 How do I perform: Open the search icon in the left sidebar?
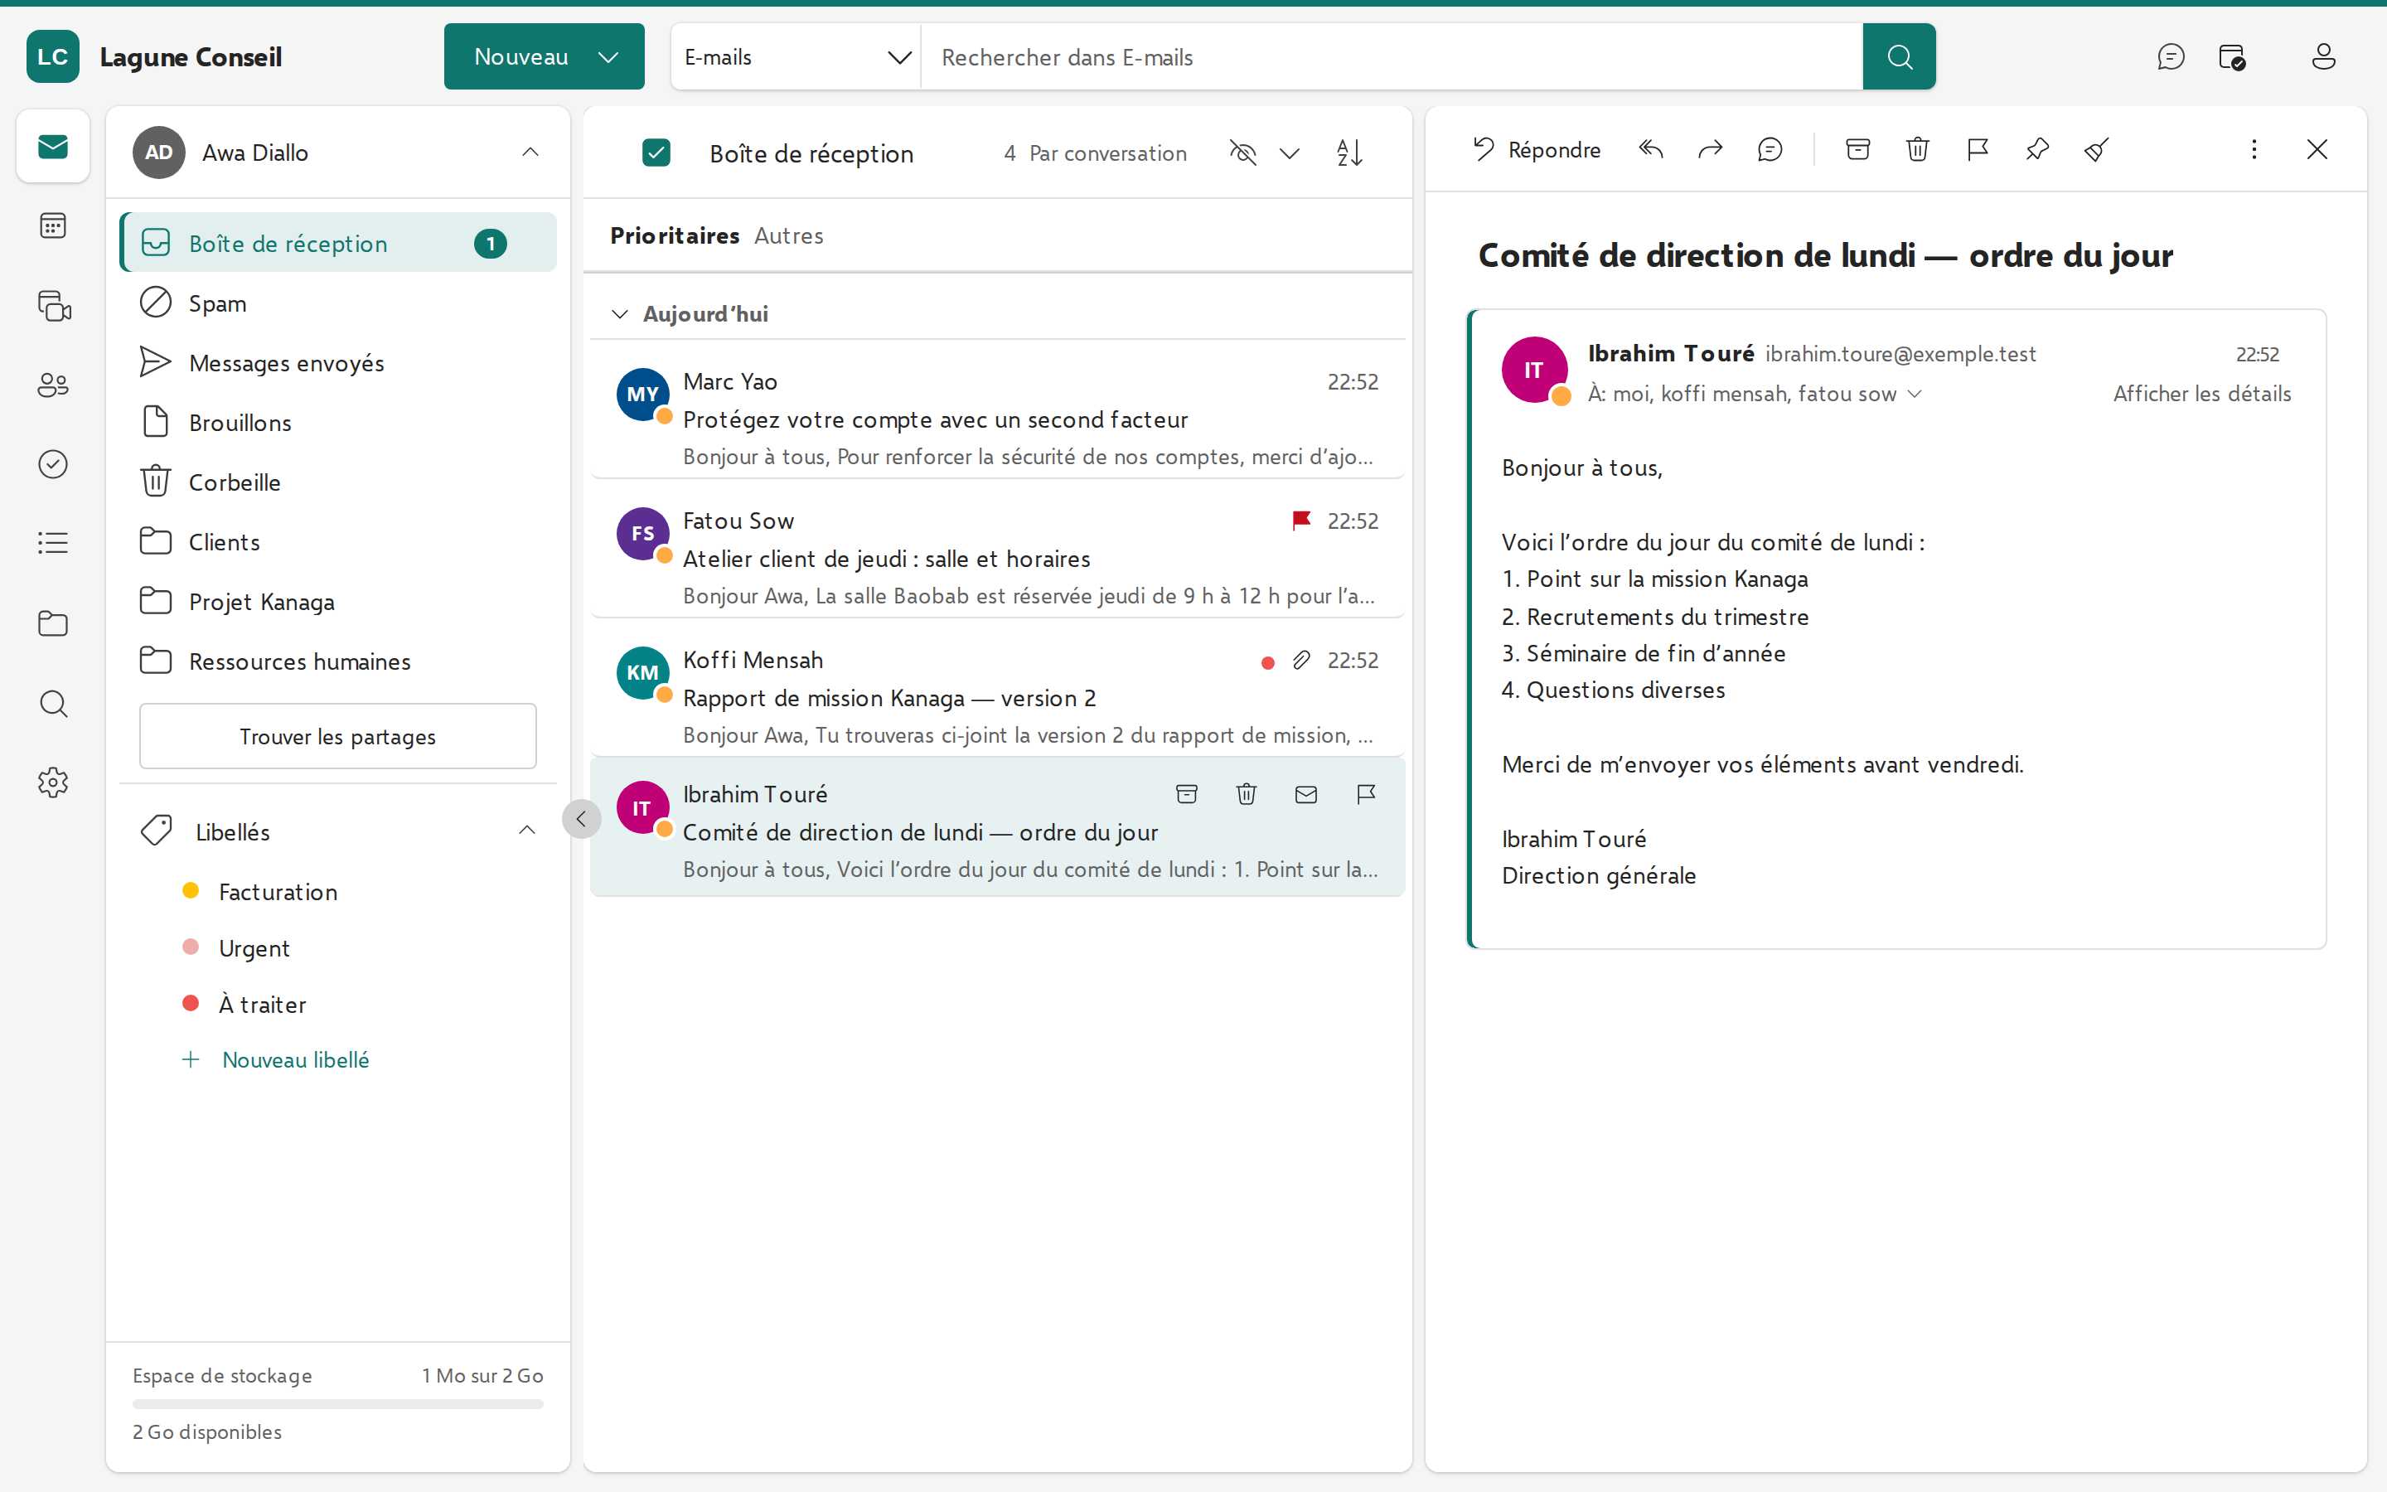point(53,704)
